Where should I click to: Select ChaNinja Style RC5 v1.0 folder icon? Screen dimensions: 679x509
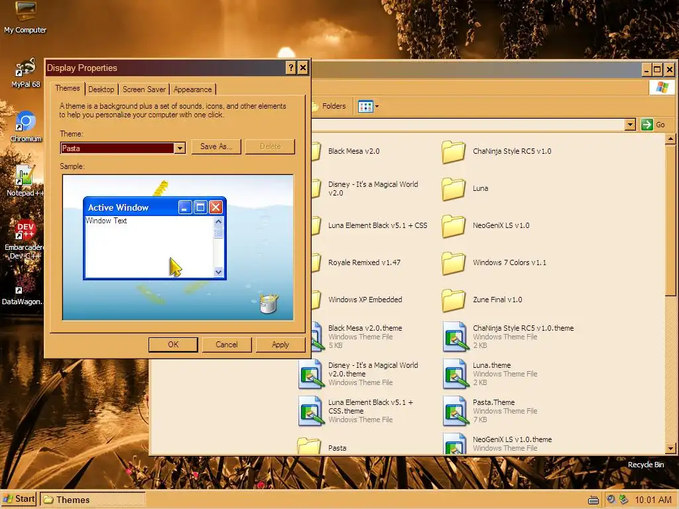pos(454,152)
